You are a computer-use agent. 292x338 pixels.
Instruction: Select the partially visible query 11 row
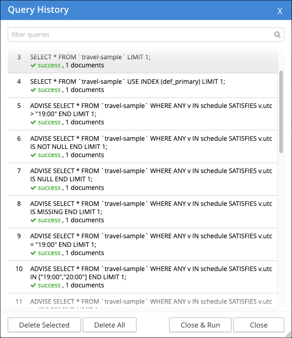pyautogui.click(x=151, y=302)
